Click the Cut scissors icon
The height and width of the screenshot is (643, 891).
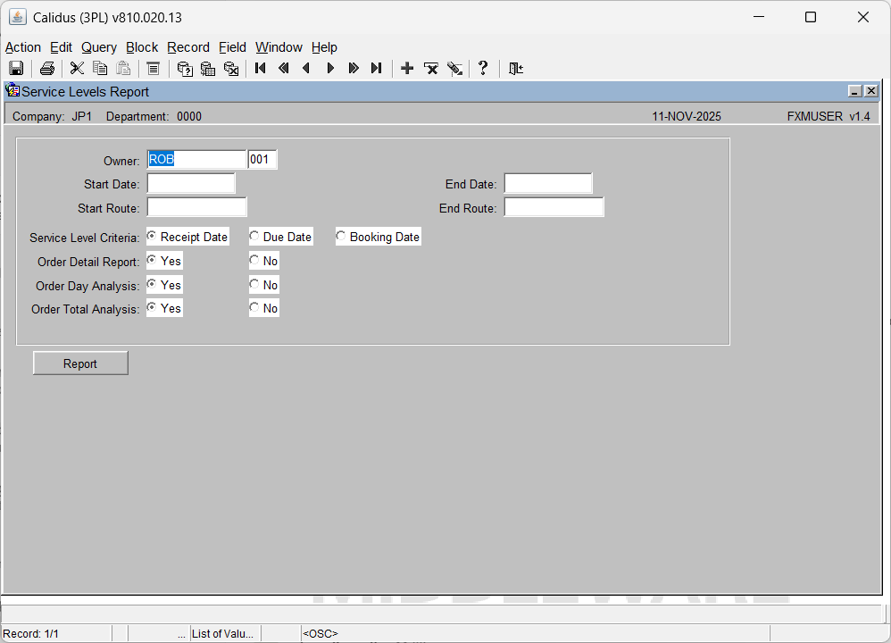[x=77, y=69]
